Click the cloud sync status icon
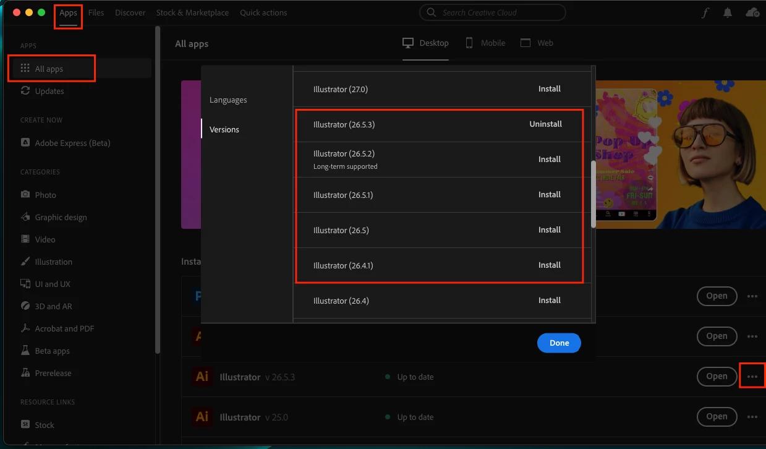Image resolution: width=766 pixels, height=449 pixels. [x=752, y=12]
